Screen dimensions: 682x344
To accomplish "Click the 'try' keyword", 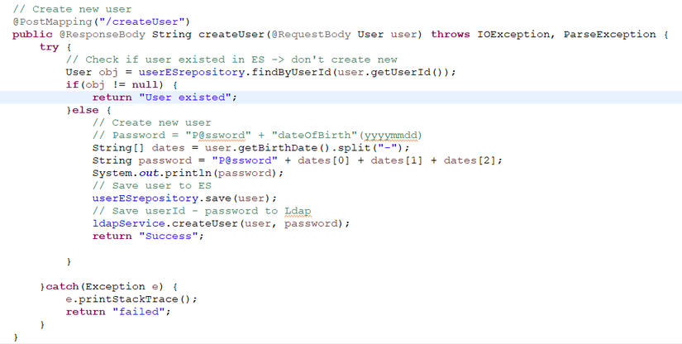I will pyautogui.click(x=49, y=47).
